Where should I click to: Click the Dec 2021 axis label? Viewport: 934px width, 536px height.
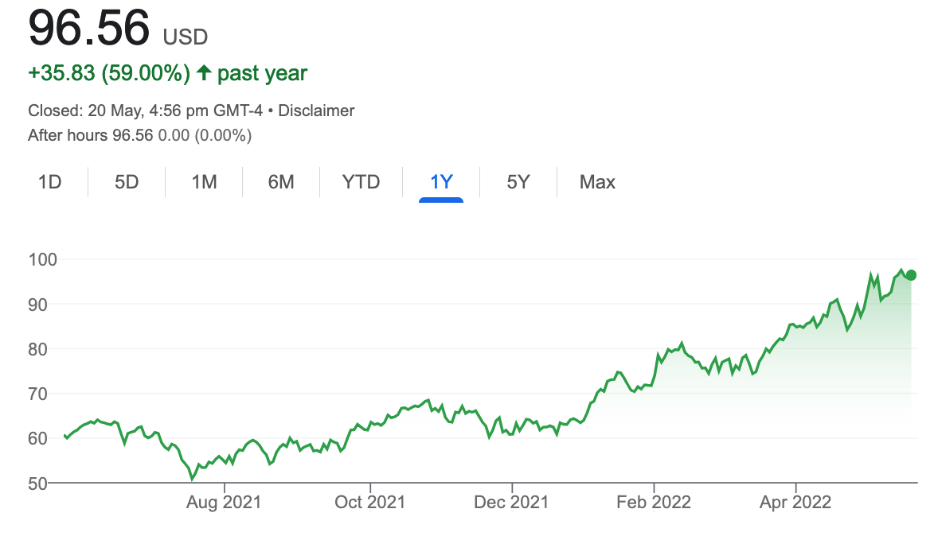coord(514,503)
